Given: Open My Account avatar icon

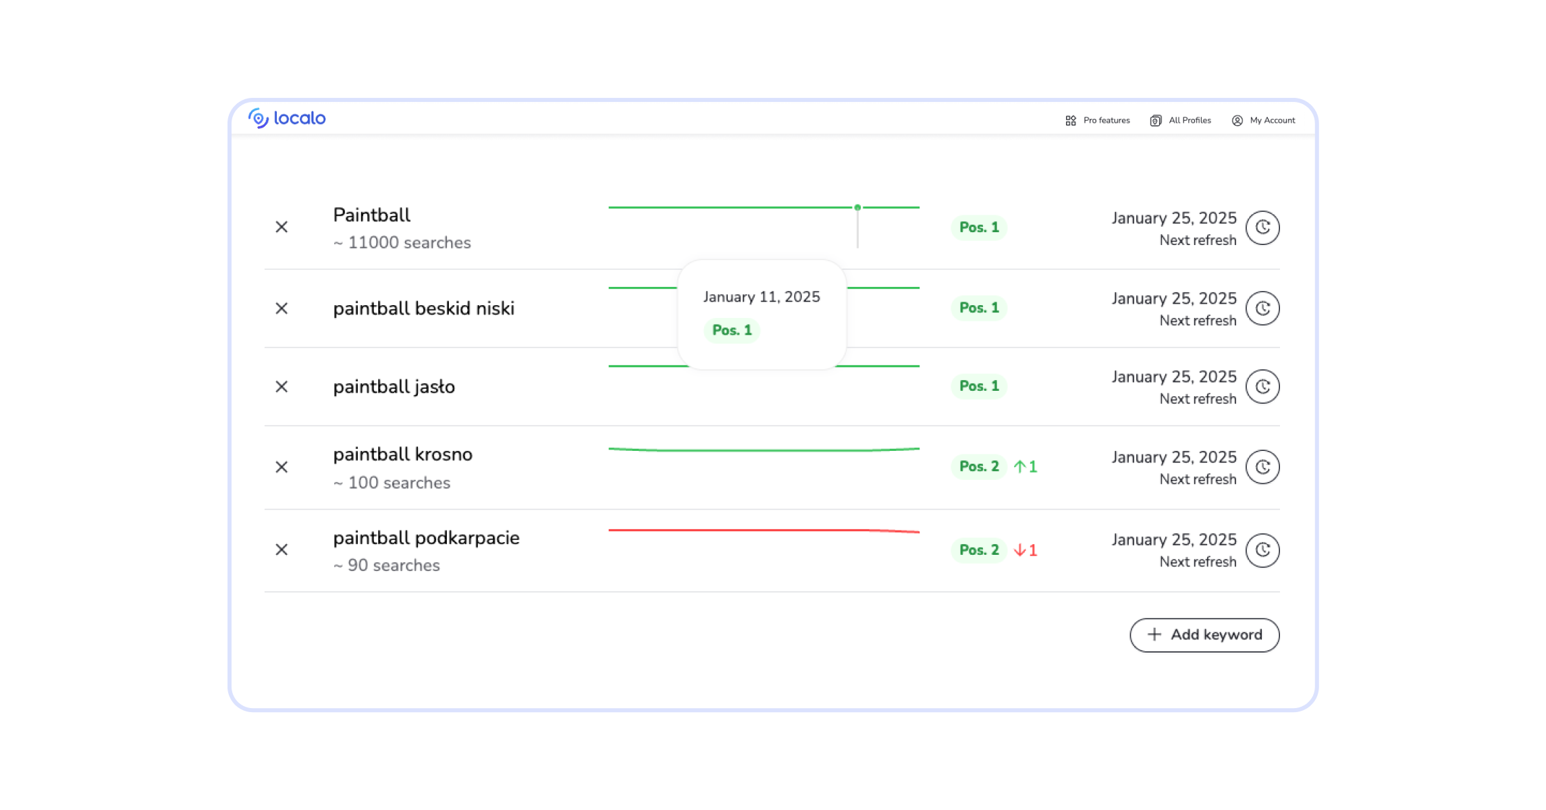Looking at the screenshot, I should coord(1237,119).
